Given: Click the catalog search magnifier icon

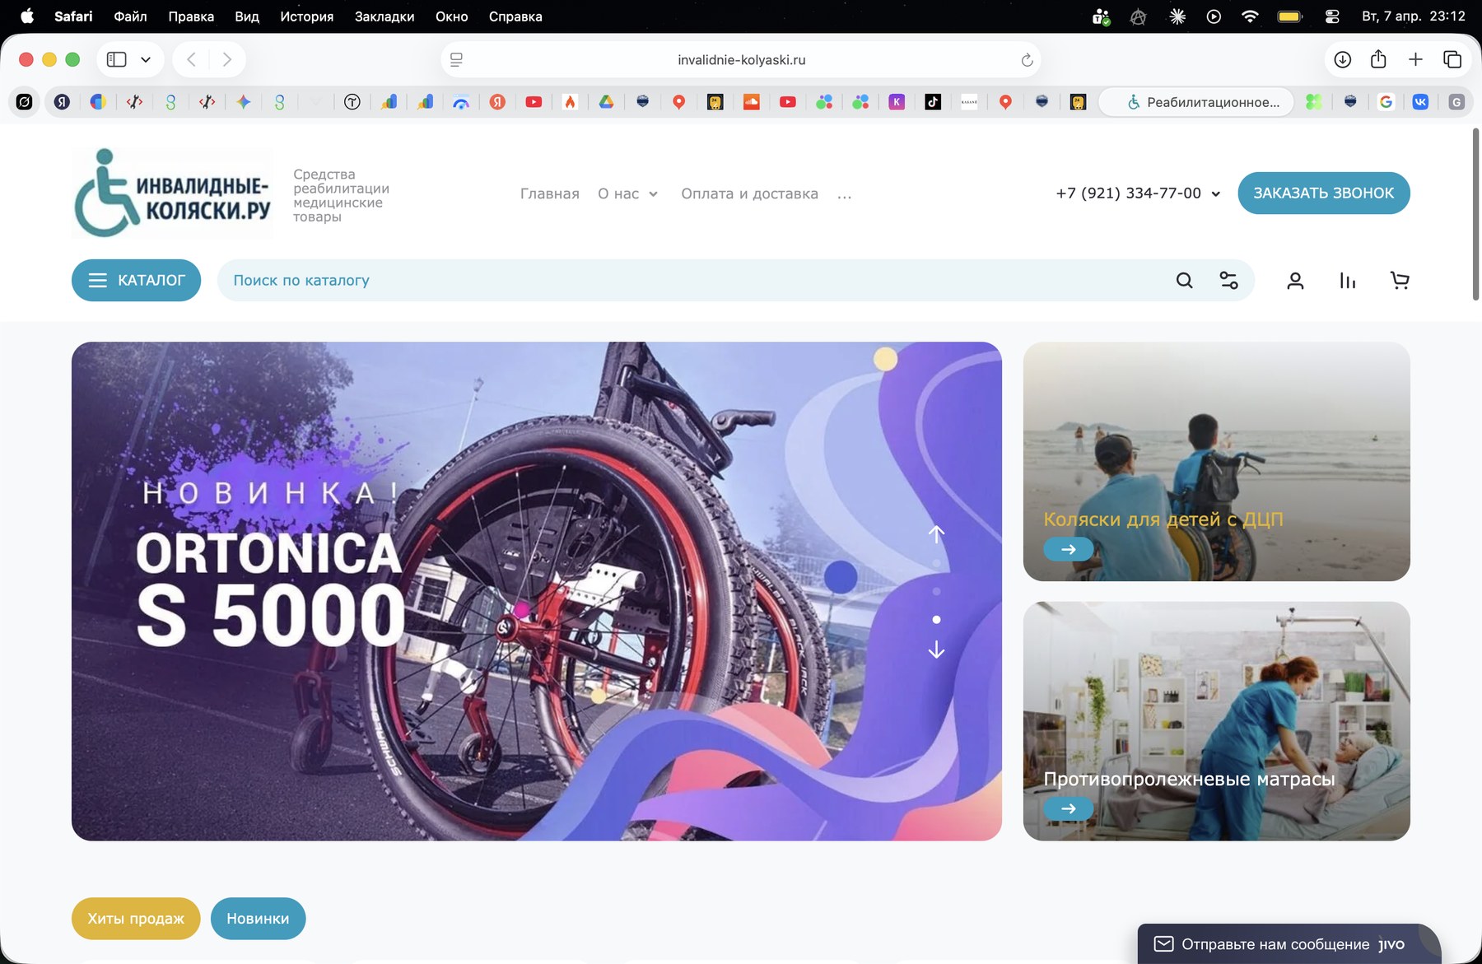Looking at the screenshot, I should pos(1184,281).
